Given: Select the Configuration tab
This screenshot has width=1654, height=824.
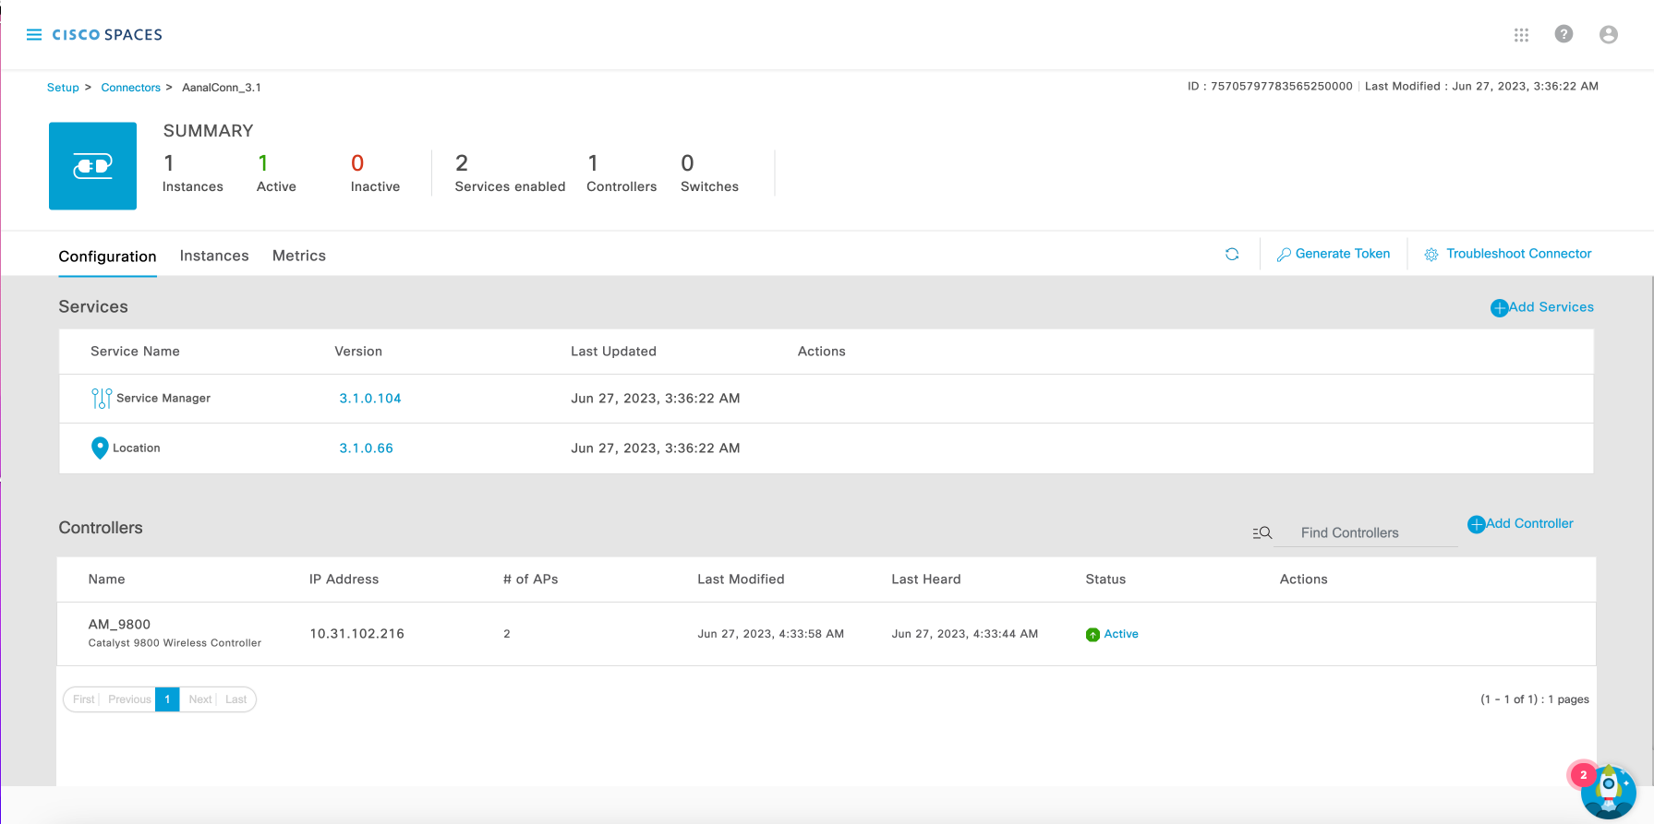Looking at the screenshot, I should (107, 257).
